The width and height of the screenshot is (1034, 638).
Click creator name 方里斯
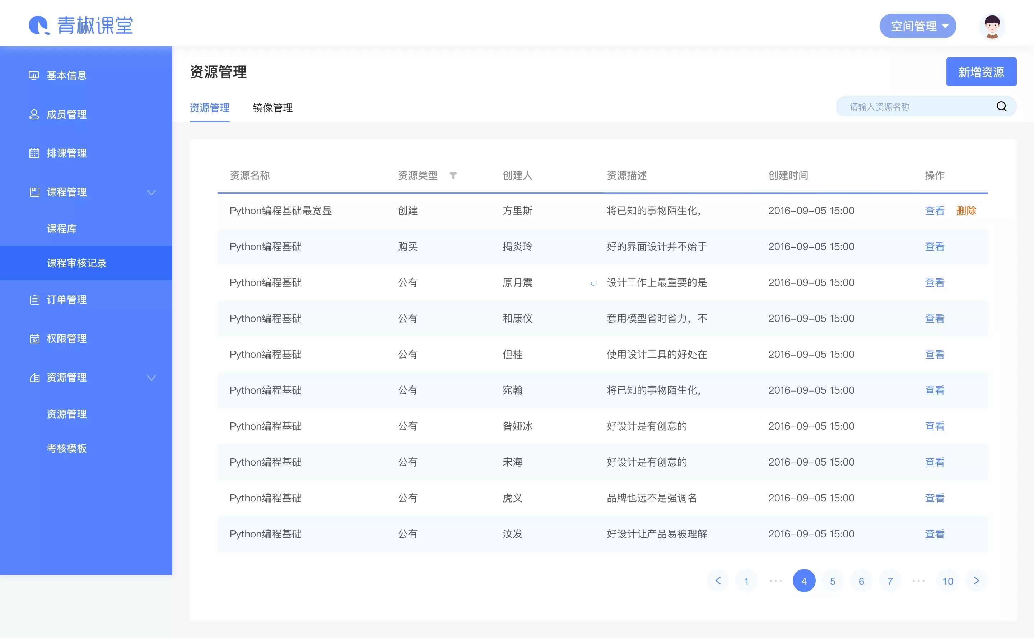517,211
